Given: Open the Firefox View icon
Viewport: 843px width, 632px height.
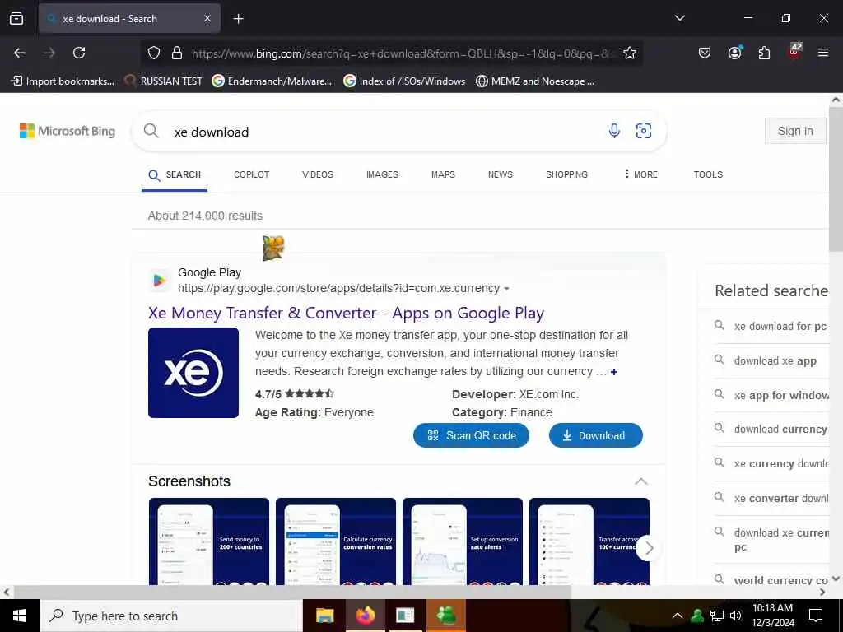Looking at the screenshot, I should (16, 19).
